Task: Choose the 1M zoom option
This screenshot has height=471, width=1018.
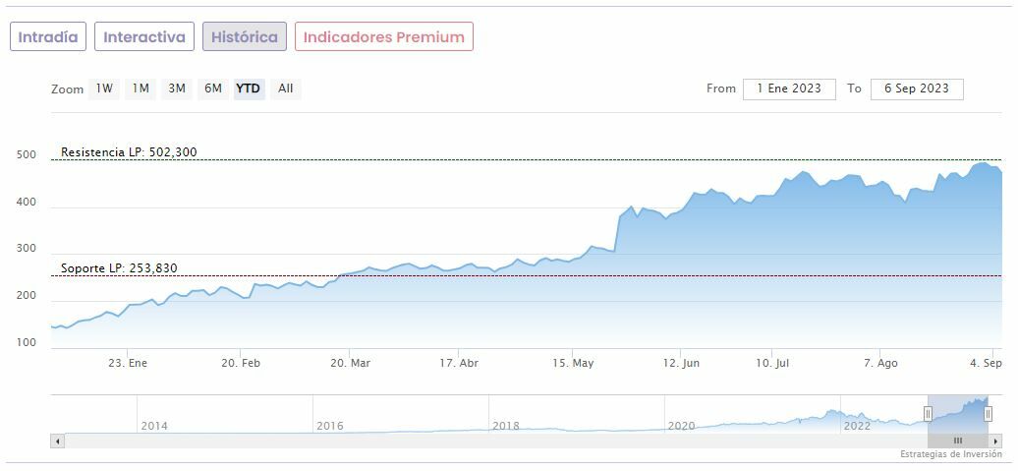Action: 141,88
